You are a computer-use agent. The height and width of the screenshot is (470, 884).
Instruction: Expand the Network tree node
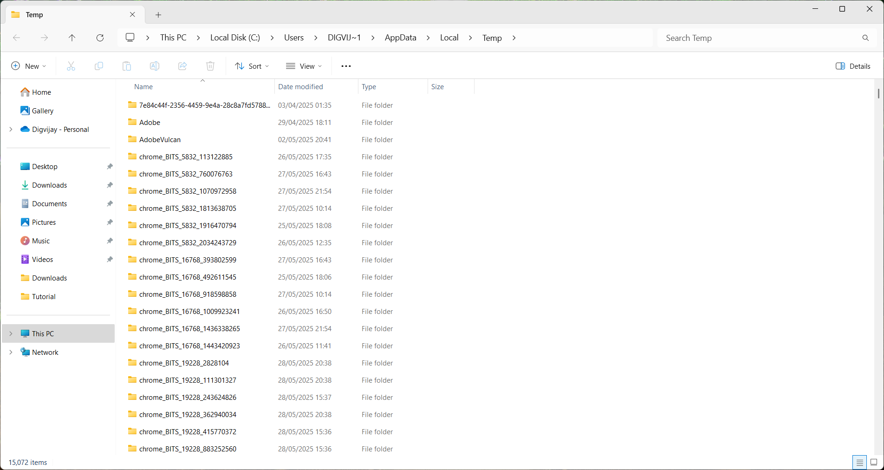point(11,352)
